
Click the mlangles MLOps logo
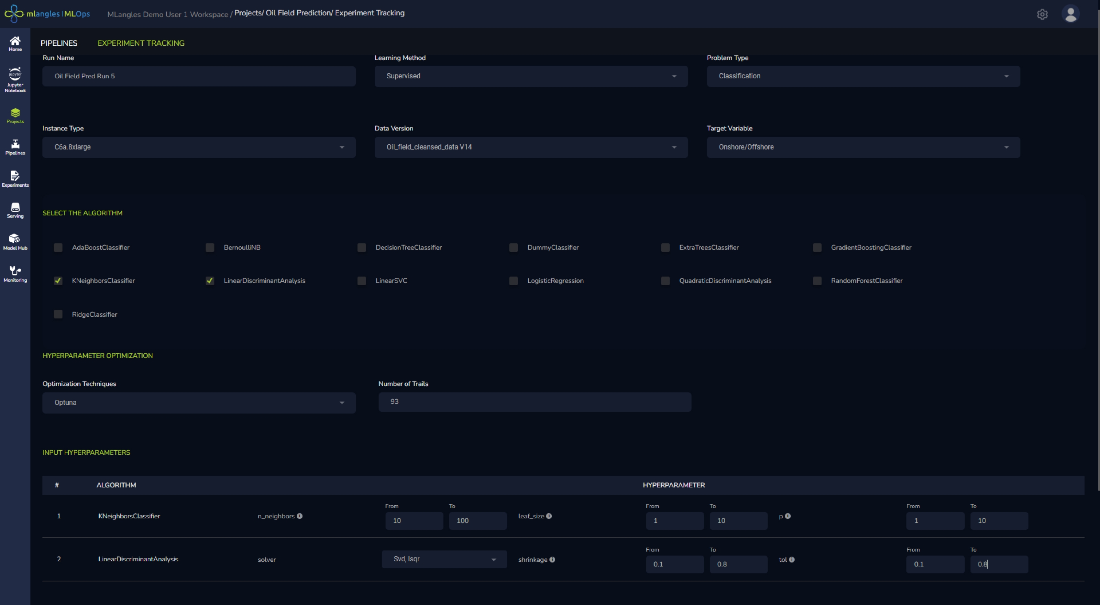click(x=47, y=14)
